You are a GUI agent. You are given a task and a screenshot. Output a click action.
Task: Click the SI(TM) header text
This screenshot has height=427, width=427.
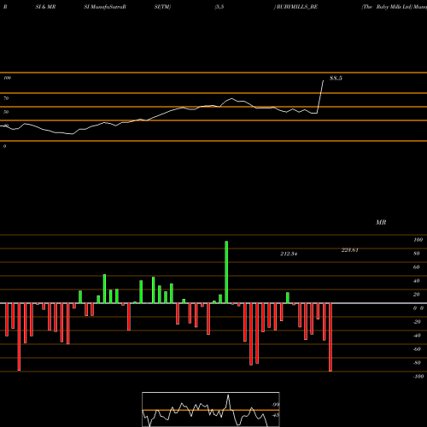coord(162,7)
